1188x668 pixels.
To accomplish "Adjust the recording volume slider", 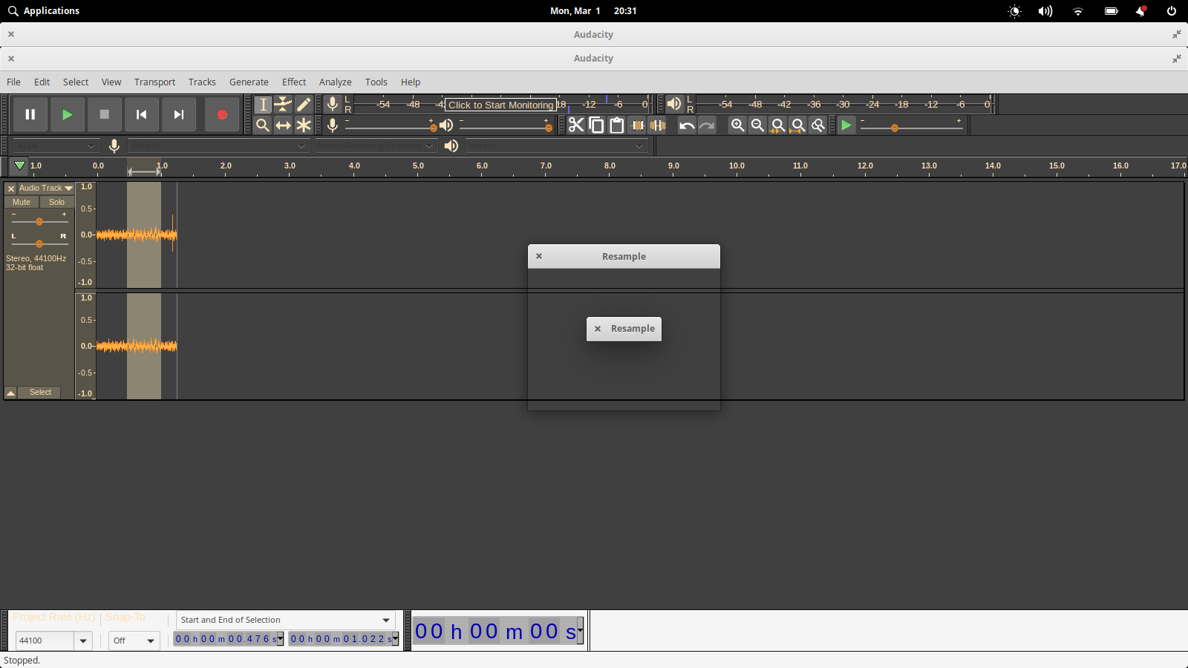I will (x=389, y=127).
